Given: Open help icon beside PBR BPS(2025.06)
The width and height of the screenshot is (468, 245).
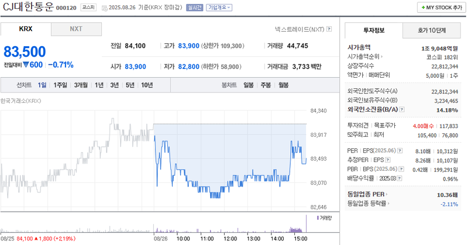Looking at the screenshot, I should 401,169.
